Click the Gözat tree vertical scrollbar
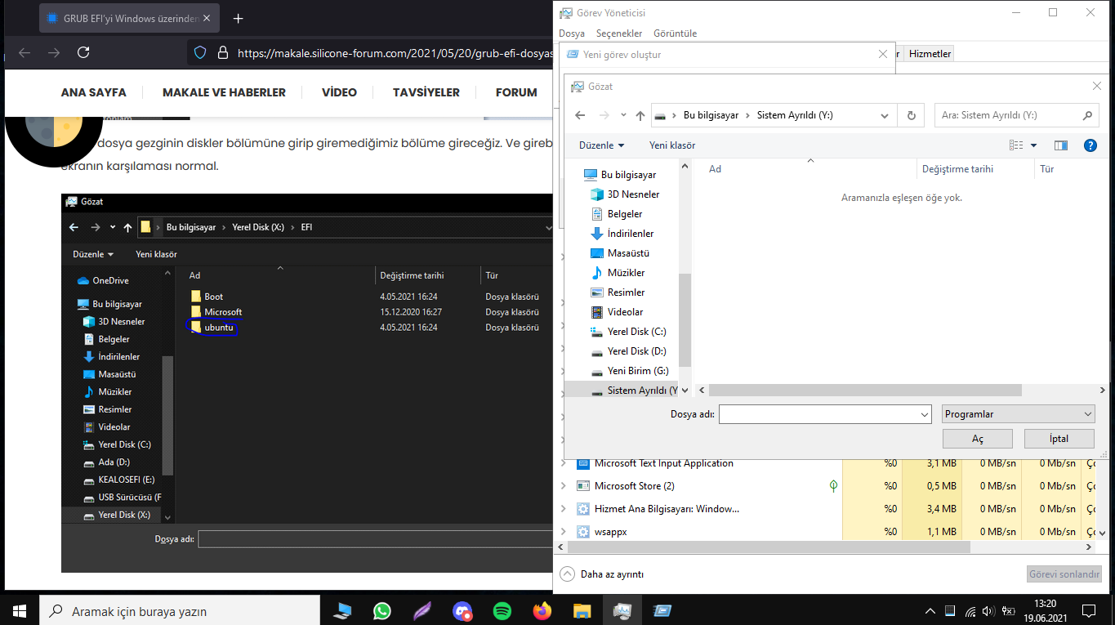Viewport: 1115px width, 625px height. click(685, 319)
